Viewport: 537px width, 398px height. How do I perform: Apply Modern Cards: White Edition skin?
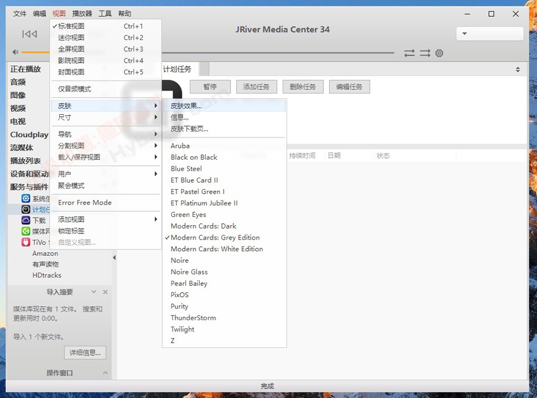coord(224,249)
